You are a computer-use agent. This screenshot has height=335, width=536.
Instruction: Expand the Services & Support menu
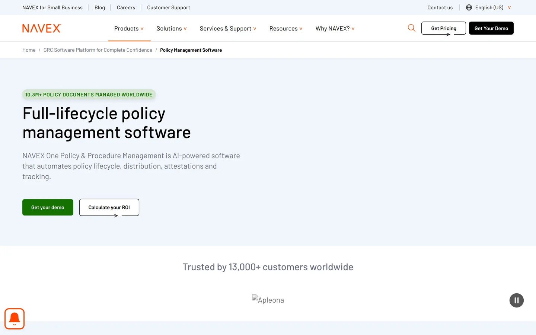pos(228,28)
